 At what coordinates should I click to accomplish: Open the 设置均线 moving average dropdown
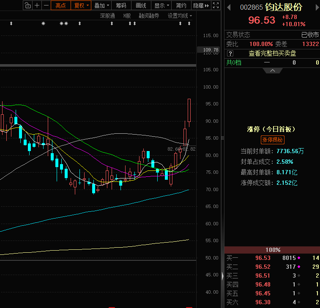pos(180,16)
